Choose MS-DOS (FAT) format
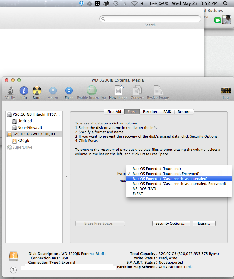Viewport: 234px width, 279px height. point(179,189)
